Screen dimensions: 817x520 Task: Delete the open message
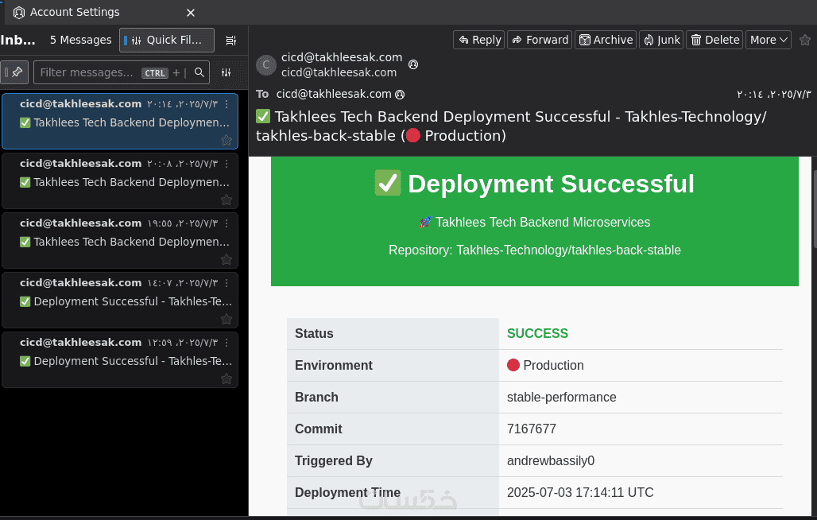[x=714, y=40]
